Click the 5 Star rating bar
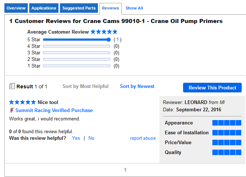Image resolution: width=246 pixels, height=177 pixels. 76,40
